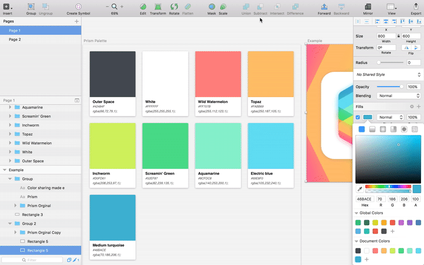Expand the Topaz layer group
Screen dimensions: 424x265
[10, 134]
